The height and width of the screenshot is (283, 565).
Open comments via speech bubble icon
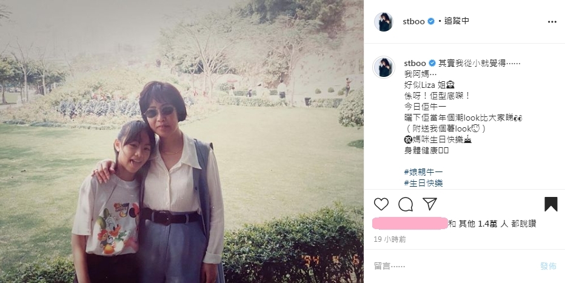tap(406, 204)
